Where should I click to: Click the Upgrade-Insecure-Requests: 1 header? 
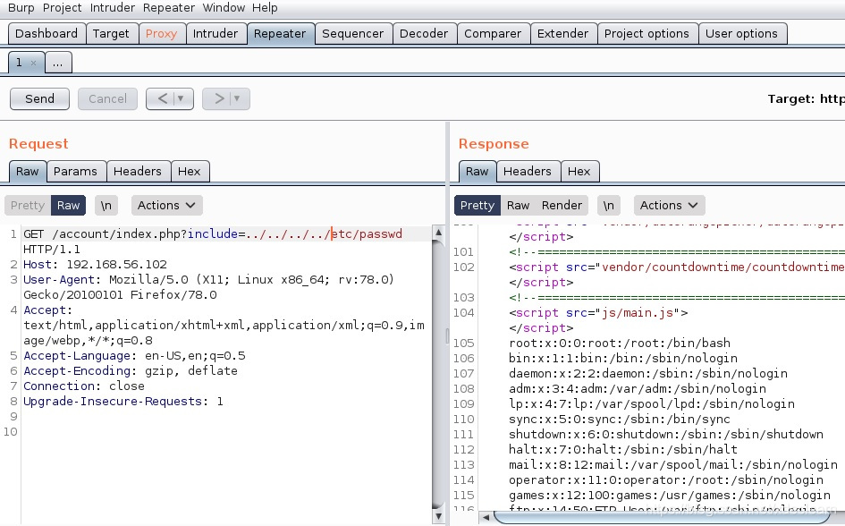(x=123, y=402)
